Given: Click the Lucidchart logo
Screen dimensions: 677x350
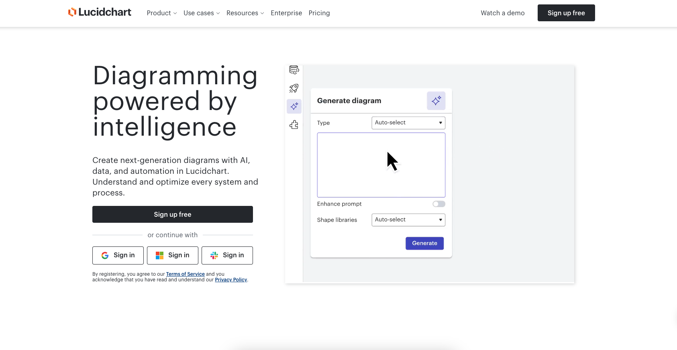Looking at the screenshot, I should pos(100,12).
